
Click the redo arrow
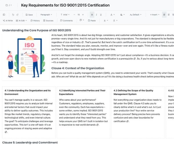pos(18,14)
